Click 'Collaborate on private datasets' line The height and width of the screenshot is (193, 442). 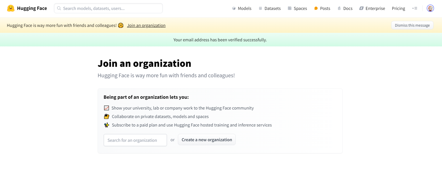[160, 116]
